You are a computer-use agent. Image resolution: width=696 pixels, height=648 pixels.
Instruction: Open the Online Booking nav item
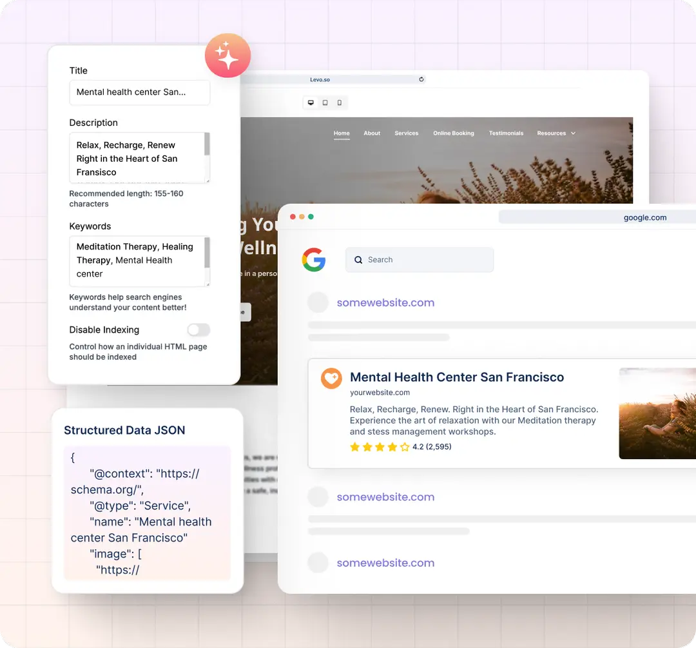(454, 133)
